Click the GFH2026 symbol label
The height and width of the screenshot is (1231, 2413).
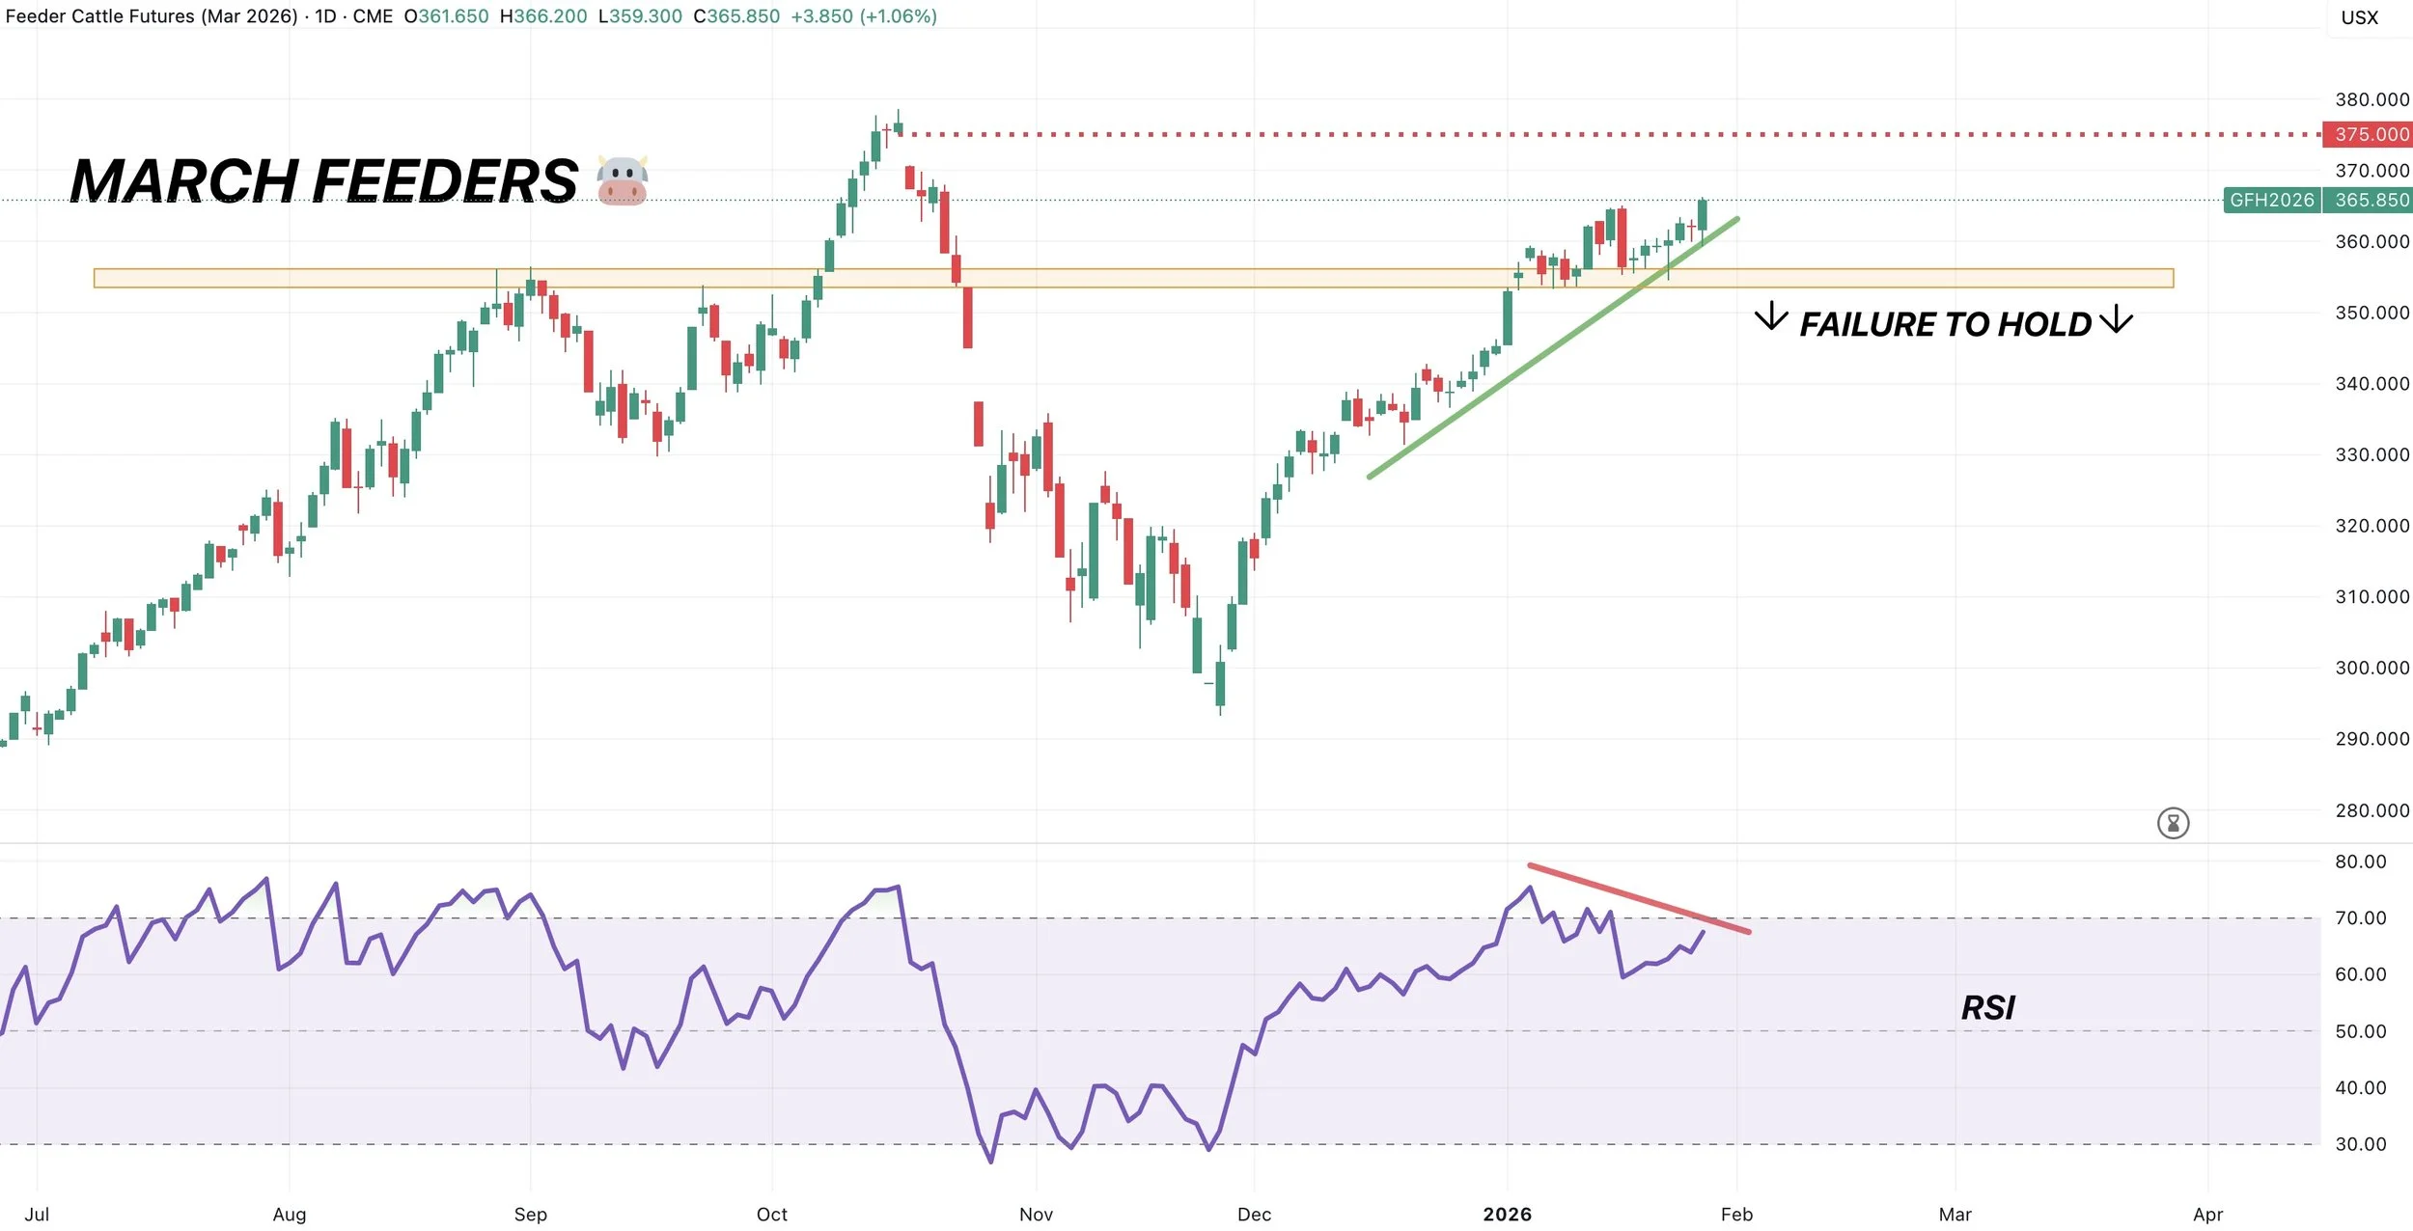[x=2271, y=200]
